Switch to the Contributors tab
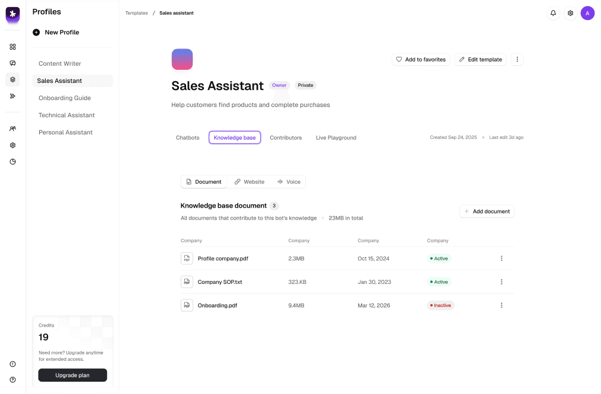 tap(286, 138)
